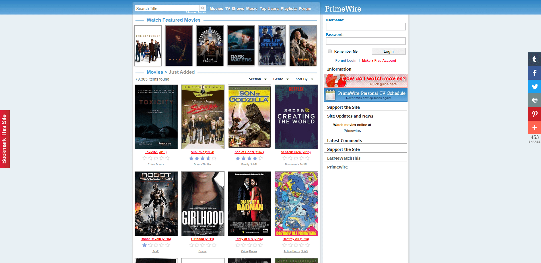Focus the Username field
This screenshot has width=541, height=263.
click(x=366, y=26)
